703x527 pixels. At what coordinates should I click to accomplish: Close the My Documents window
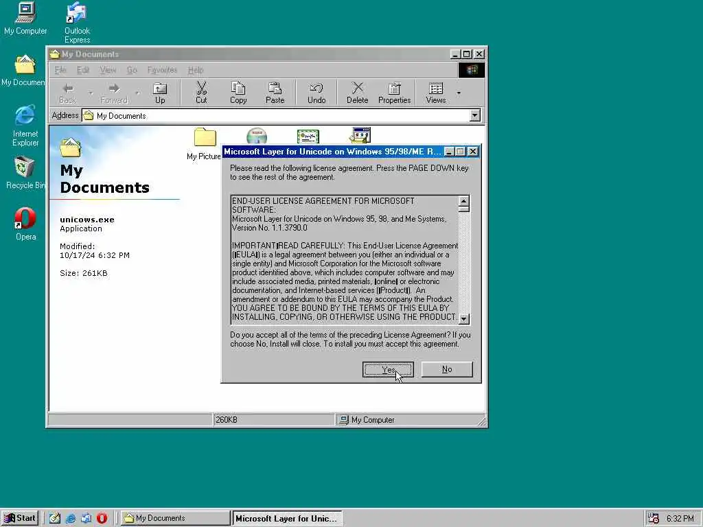pyautogui.click(x=479, y=54)
